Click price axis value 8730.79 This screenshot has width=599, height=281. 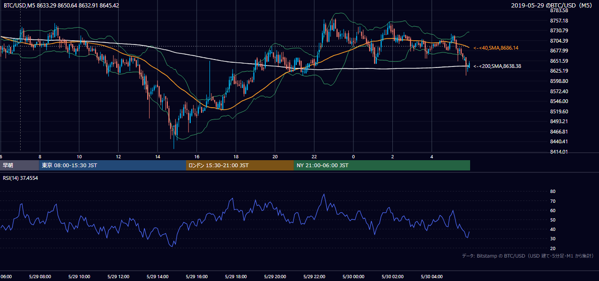[x=559, y=30]
